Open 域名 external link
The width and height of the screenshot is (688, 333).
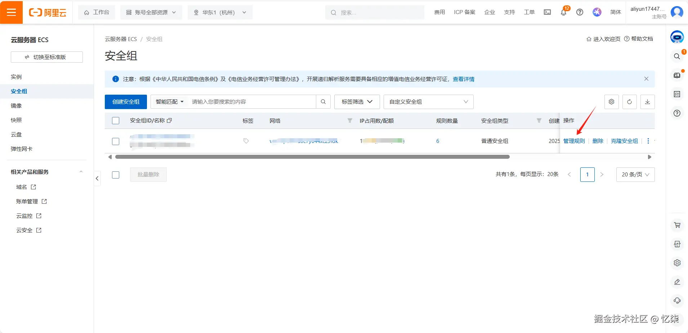click(x=26, y=187)
